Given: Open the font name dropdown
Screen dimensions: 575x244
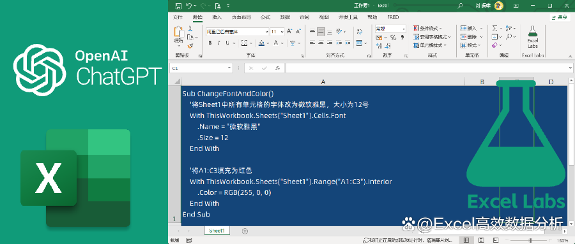Looking at the screenshot, I should [x=266, y=32].
